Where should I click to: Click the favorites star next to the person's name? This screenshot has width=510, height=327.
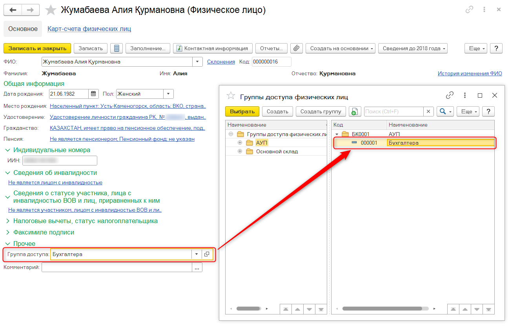pyautogui.click(x=51, y=10)
